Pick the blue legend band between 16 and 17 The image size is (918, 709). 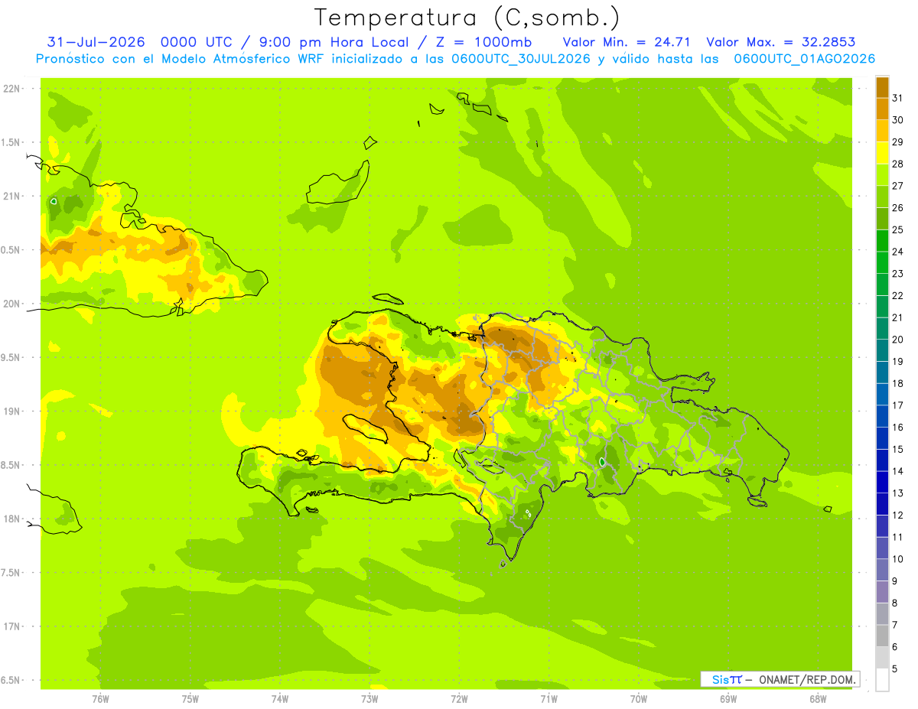click(x=882, y=416)
